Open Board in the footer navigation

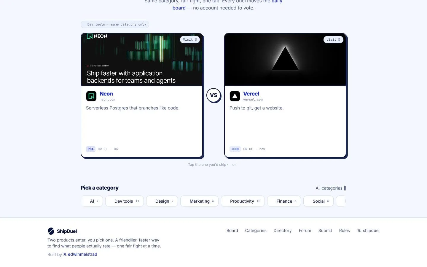coord(232,231)
